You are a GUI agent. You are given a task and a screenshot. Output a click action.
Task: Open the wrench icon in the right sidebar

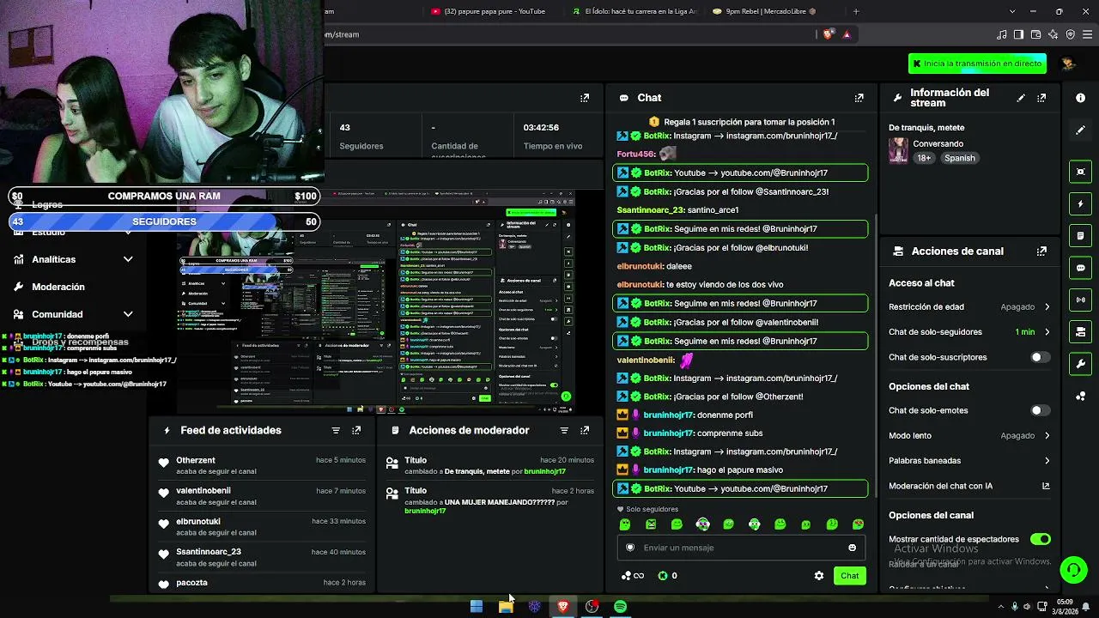coord(1080,364)
